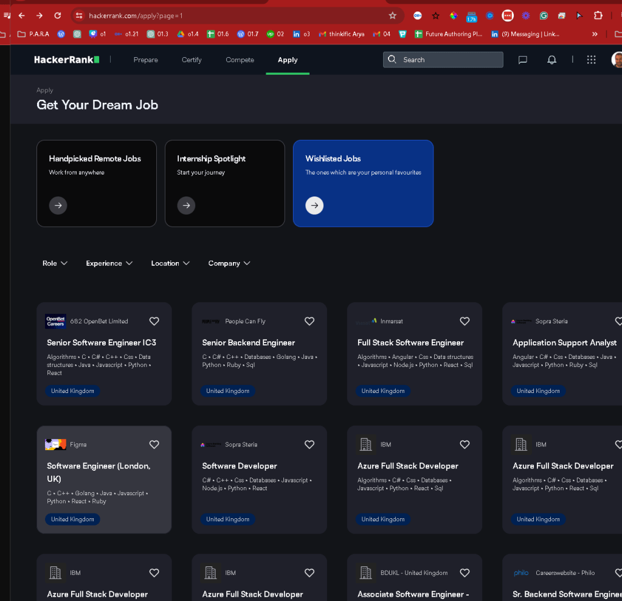The width and height of the screenshot is (622, 601).
Task: Click the Inmarsat company logo
Action: 367,321
